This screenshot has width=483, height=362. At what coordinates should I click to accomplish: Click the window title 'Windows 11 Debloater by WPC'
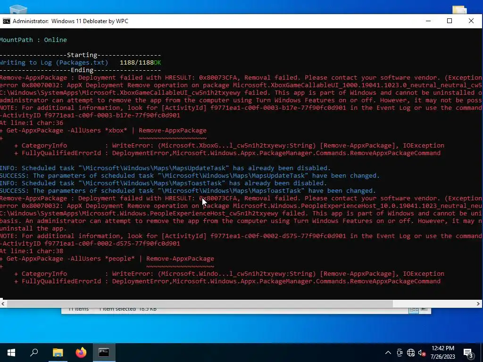coord(90,21)
